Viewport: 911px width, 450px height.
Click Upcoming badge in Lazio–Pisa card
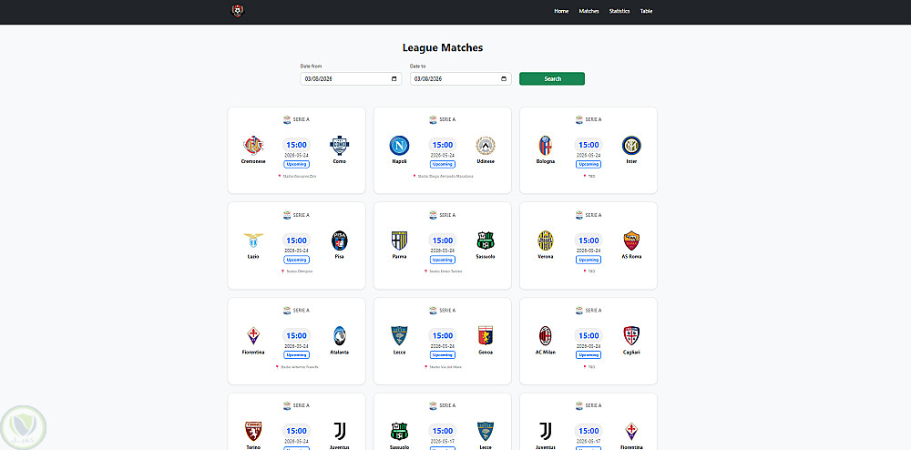296,260
